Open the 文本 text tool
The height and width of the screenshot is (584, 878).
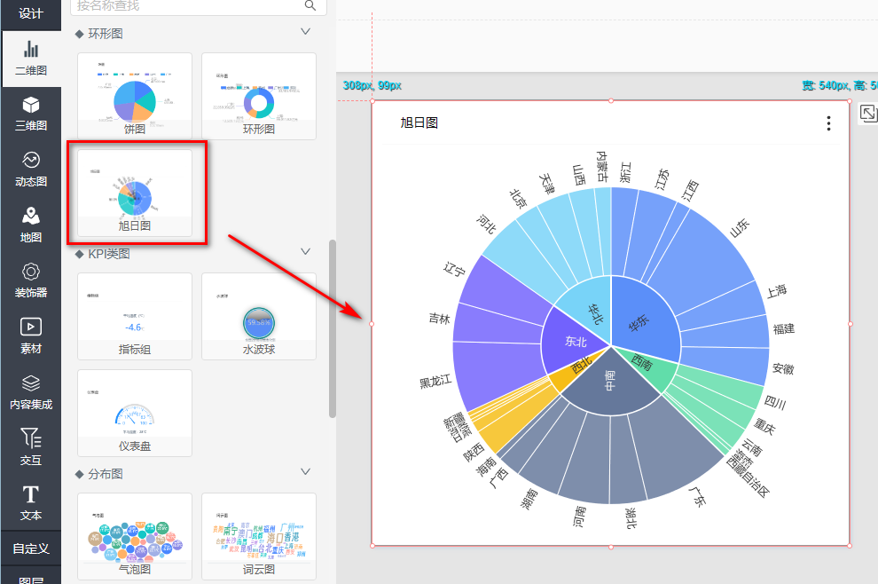click(x=31, y=501)
